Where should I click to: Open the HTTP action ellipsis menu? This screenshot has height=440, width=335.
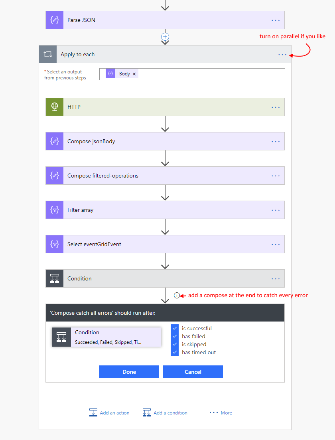coord(276,107)
